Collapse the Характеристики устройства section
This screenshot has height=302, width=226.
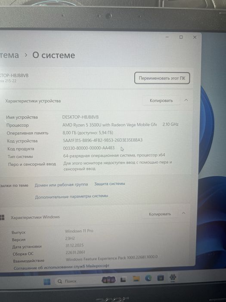click(186, 100)
